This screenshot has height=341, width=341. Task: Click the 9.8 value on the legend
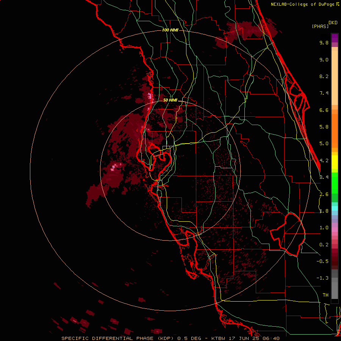(324, 42)
